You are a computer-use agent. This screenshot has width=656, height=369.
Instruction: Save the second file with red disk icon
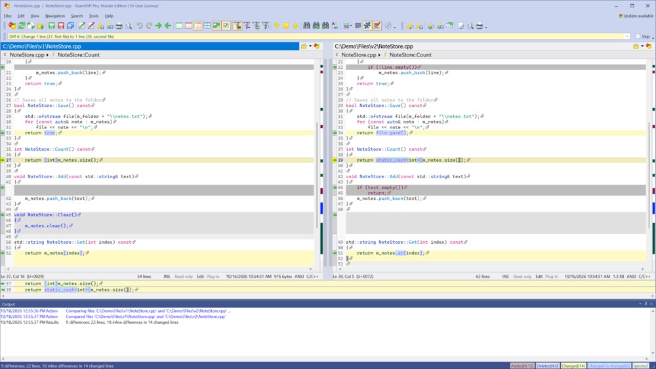[x=60, y=26]
